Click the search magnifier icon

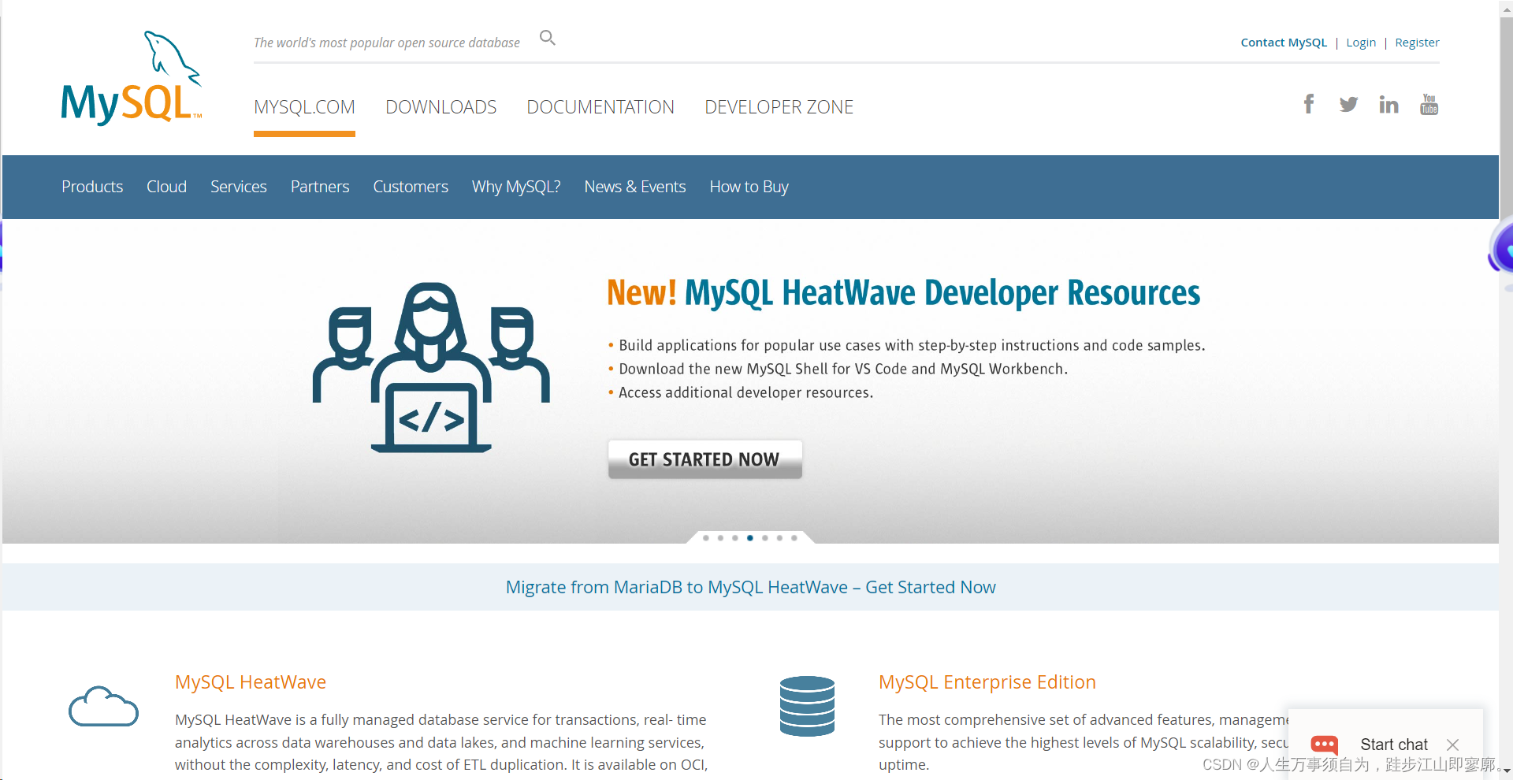pos(547,37)
